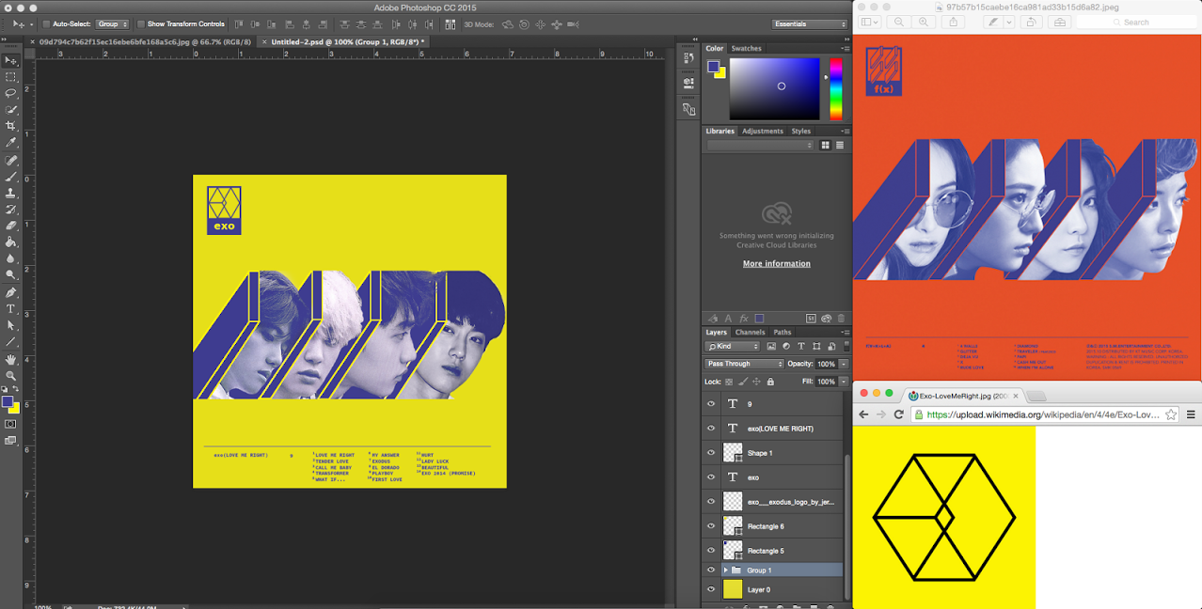
Task: Select the Paint Bucket tool
Action: pyautogui.click(x=11, y=242)
